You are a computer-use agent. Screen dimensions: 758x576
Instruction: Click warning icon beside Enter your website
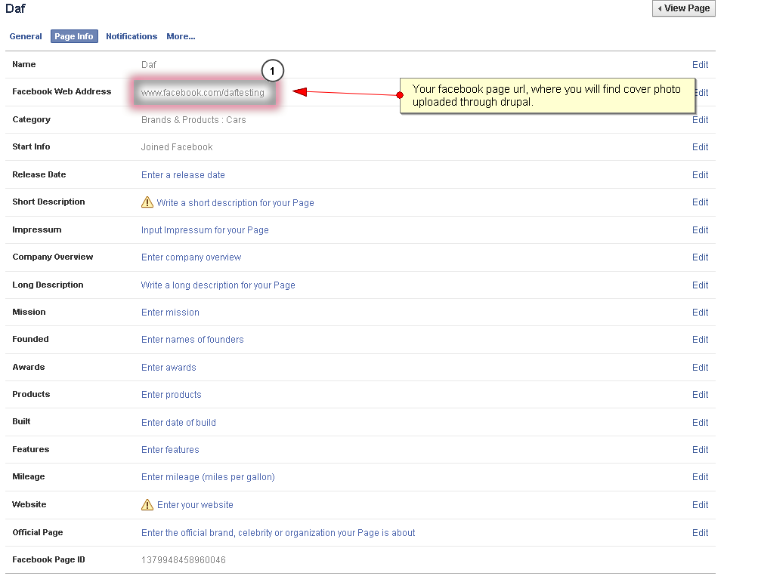[147, 505]
